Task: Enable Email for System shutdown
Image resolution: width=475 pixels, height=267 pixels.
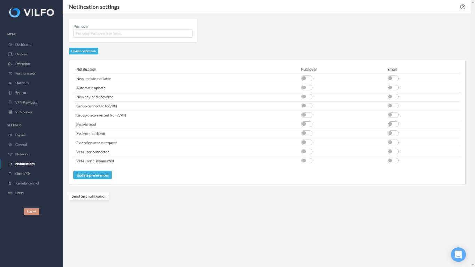Action: click(393, 133)
